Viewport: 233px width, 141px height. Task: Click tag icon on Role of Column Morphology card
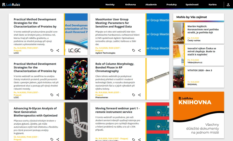point(134,95)
